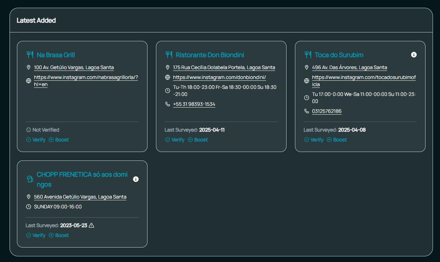
Task: Click the warning triangle next to 2023-05-23
Action: pos(91,225)
